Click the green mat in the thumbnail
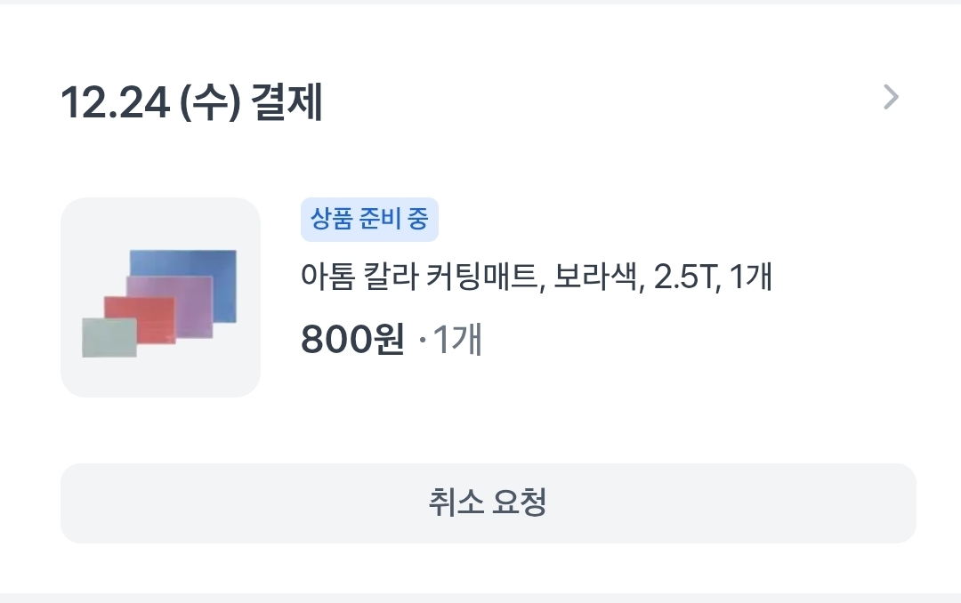 pyautogui.click(x=109, y=338)
